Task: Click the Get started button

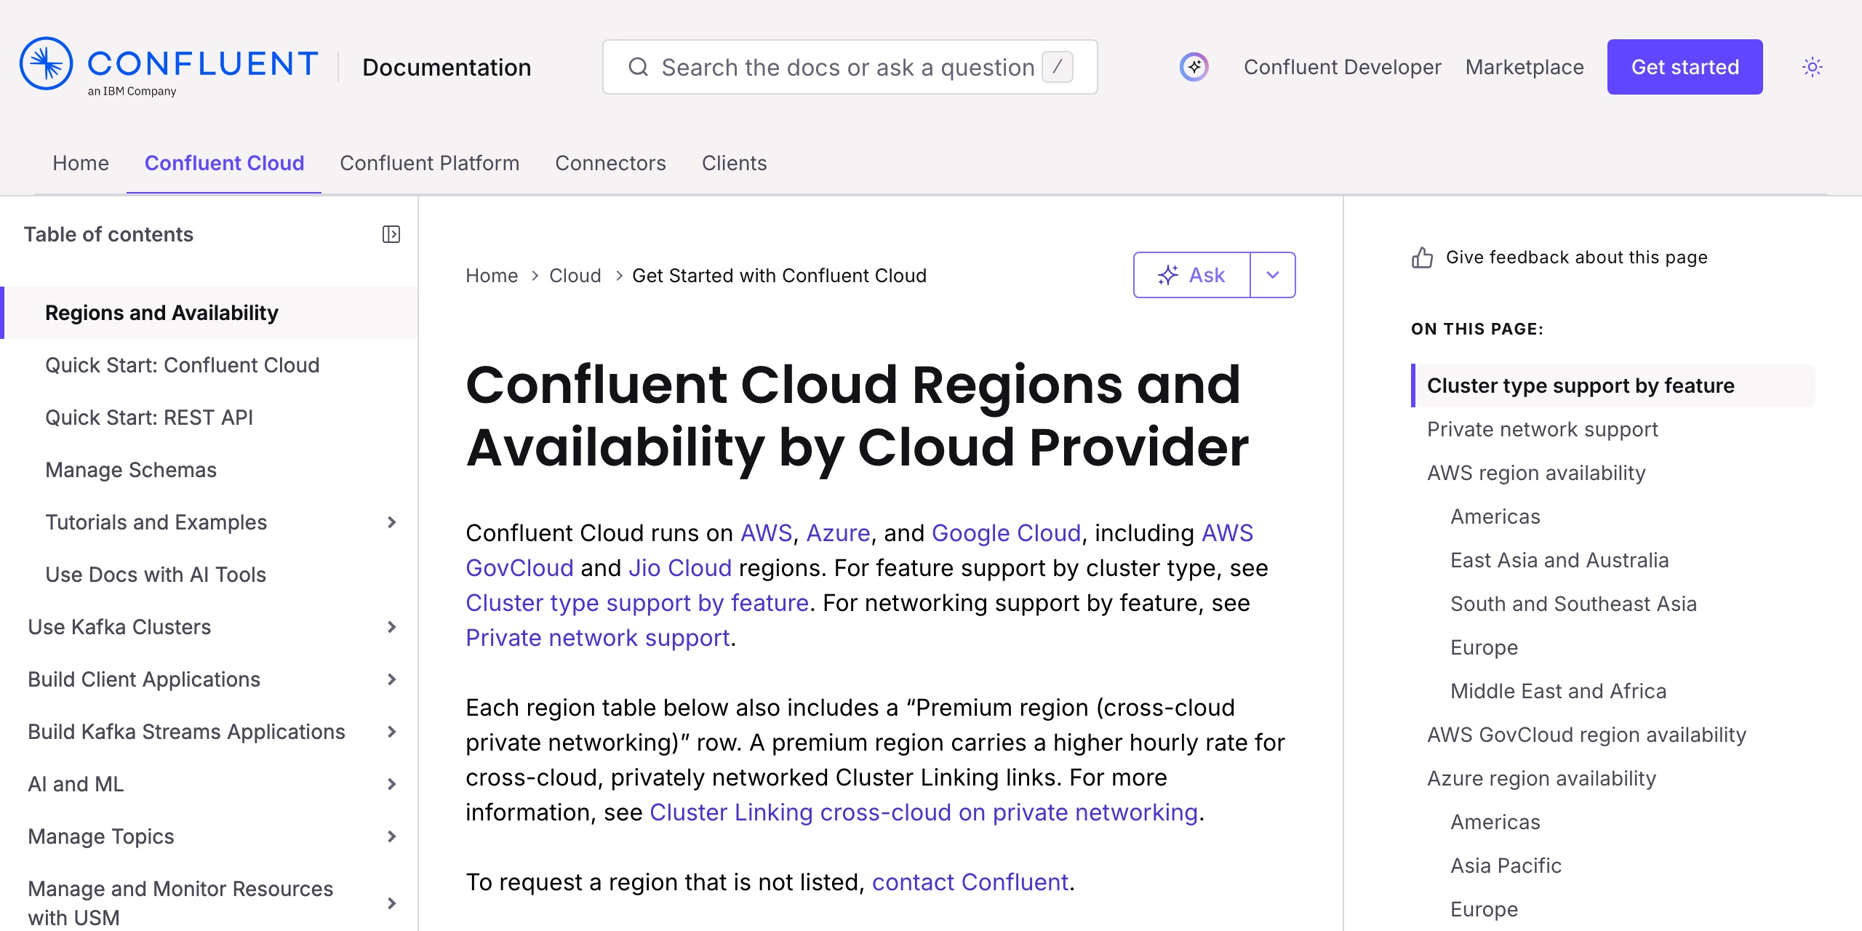Action: pyautogui.click(x=1685, y=67)
